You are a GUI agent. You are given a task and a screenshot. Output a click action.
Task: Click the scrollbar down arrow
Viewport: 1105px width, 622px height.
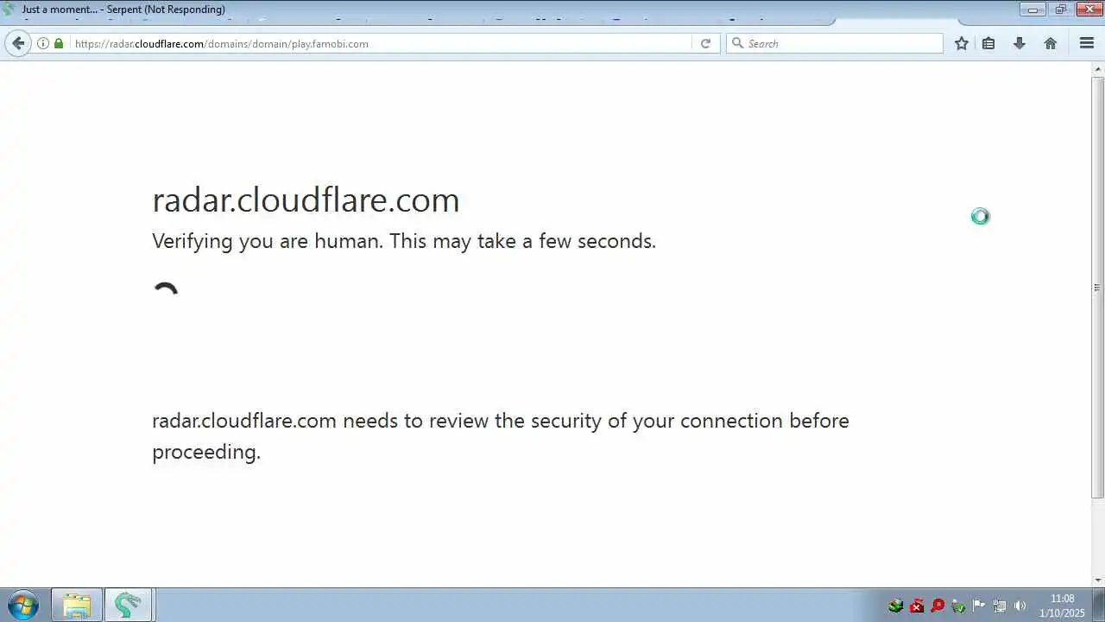pos(1098,581)
